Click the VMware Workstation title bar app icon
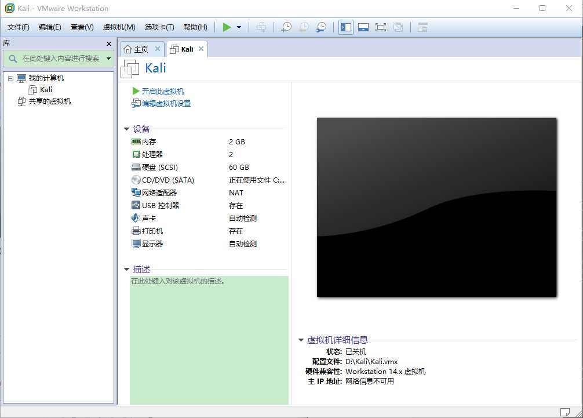The image size is (583, 418). [x=10, y=8]
